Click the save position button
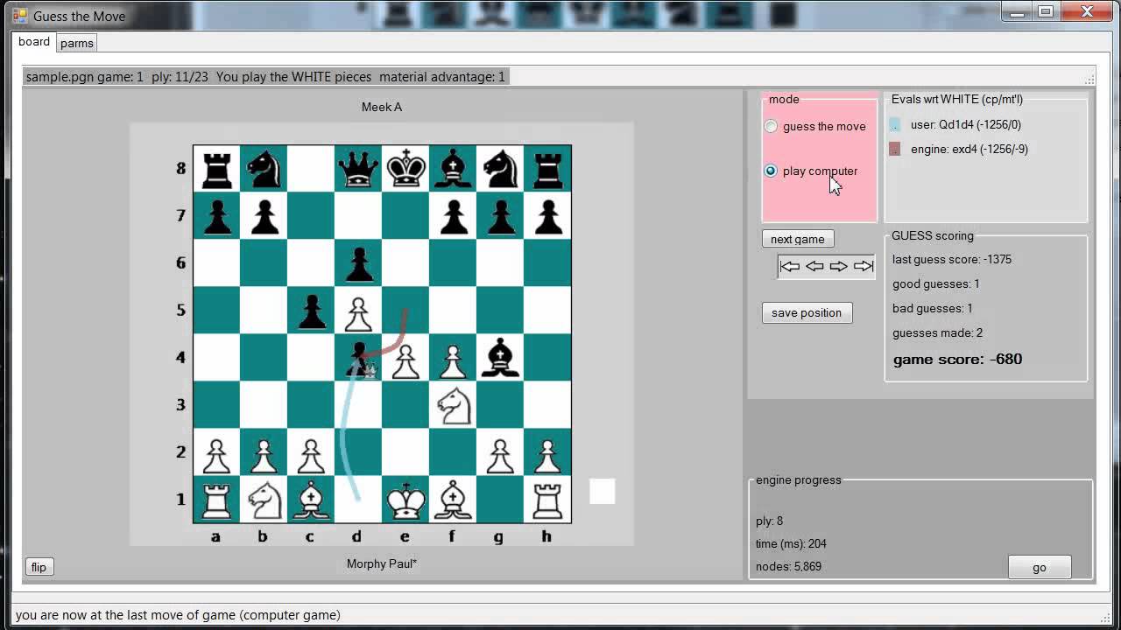This screenshot has height=630, width=1121. 807,312
